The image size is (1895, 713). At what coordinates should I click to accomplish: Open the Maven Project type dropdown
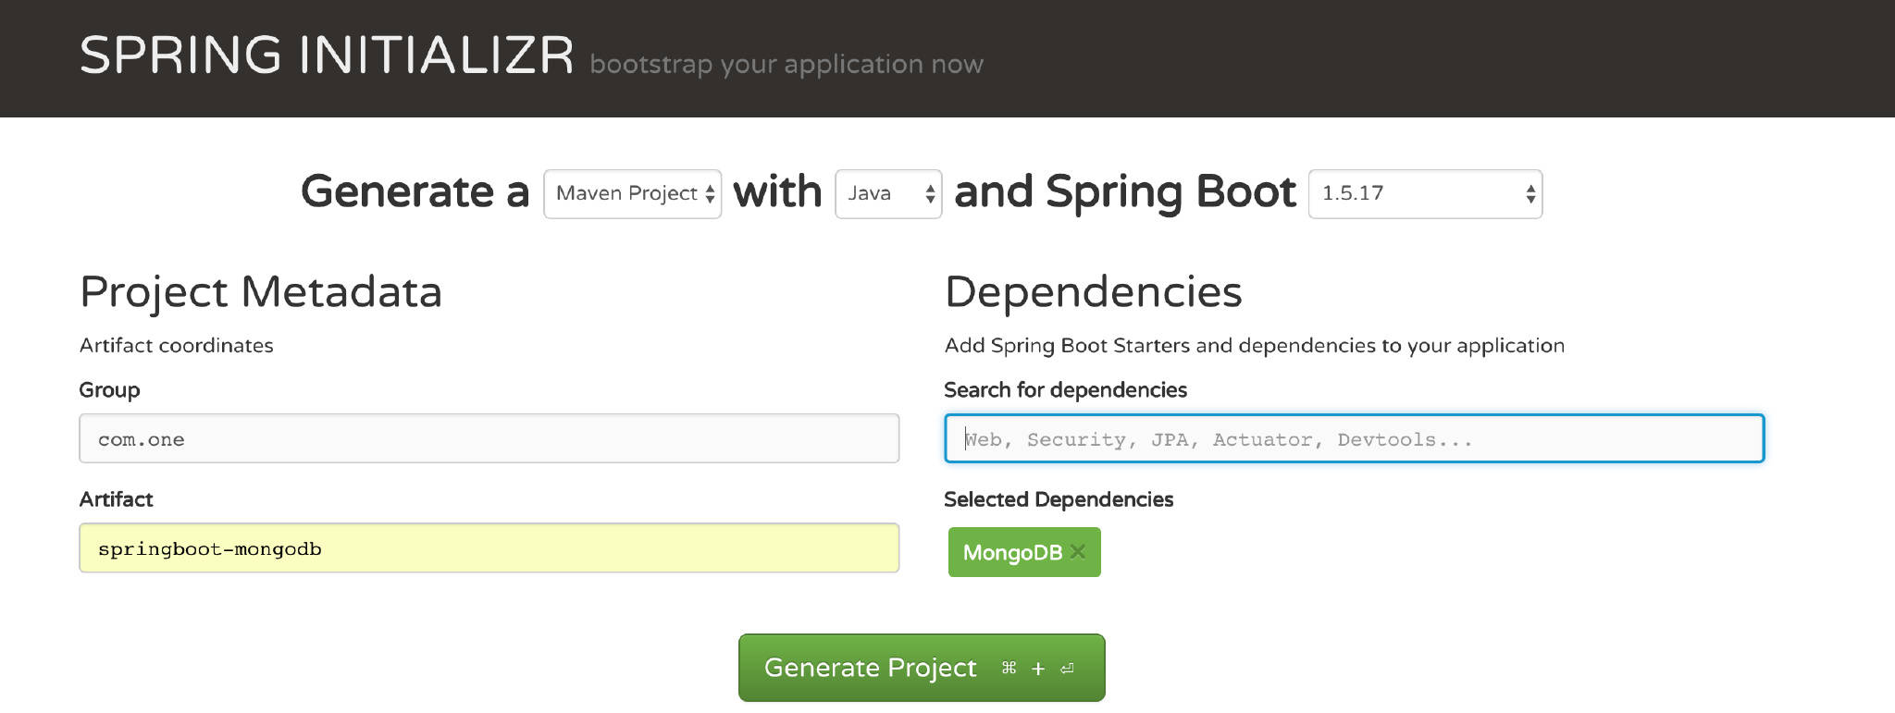click(x=632, y=194)
